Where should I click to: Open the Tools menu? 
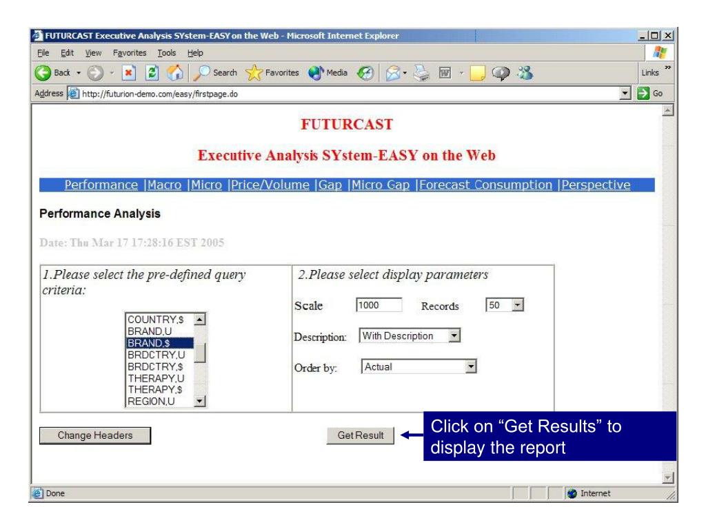pyautogui.click(x=167, y=53)
